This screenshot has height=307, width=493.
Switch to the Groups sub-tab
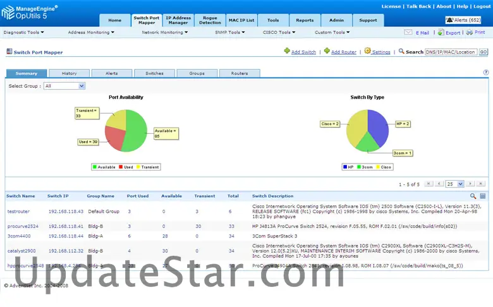tap(197, 73)
